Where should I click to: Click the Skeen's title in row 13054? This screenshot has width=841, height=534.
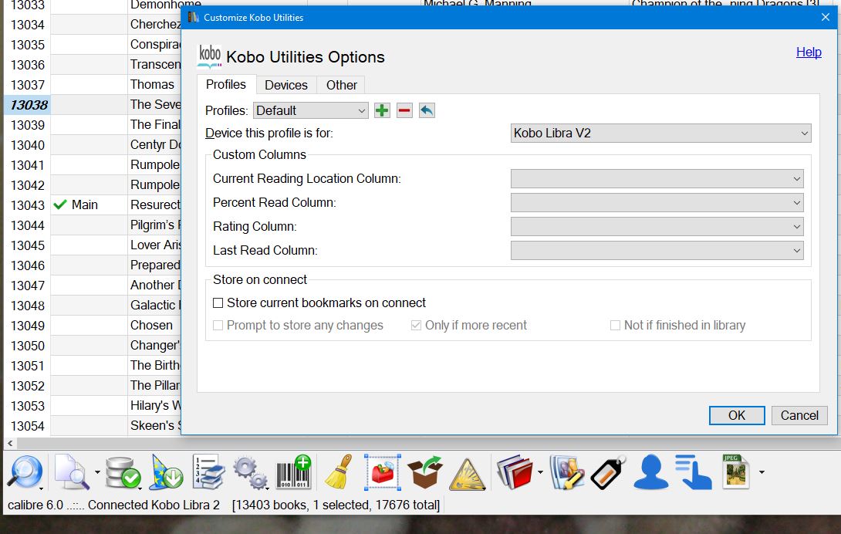[x=155, y=426]
